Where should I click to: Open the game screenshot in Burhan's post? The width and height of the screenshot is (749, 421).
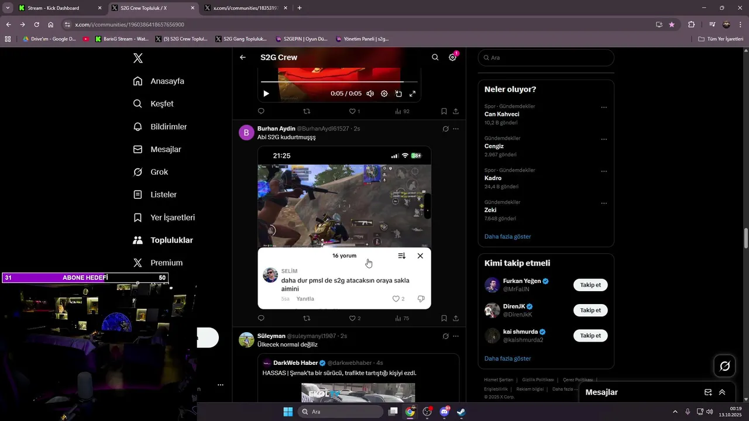344,227
